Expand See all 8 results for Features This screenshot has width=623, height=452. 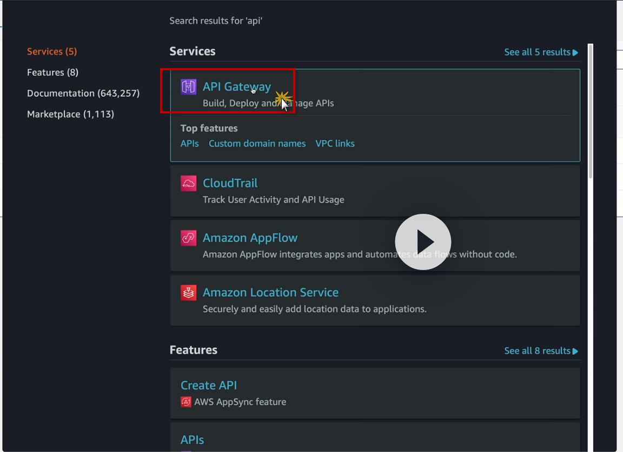(541, 351)
